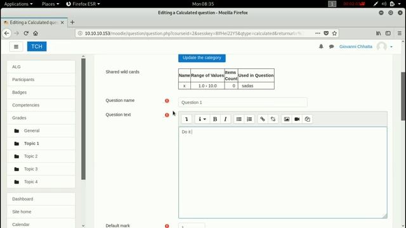Click the Question name input field
The height and width of the screenshot is (228, 406).
point(242,103)
